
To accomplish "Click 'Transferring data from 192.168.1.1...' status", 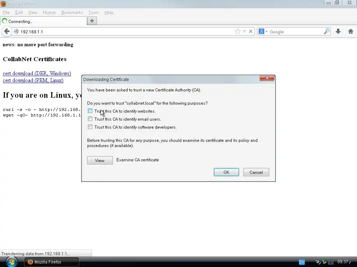I will click(36, 253).
